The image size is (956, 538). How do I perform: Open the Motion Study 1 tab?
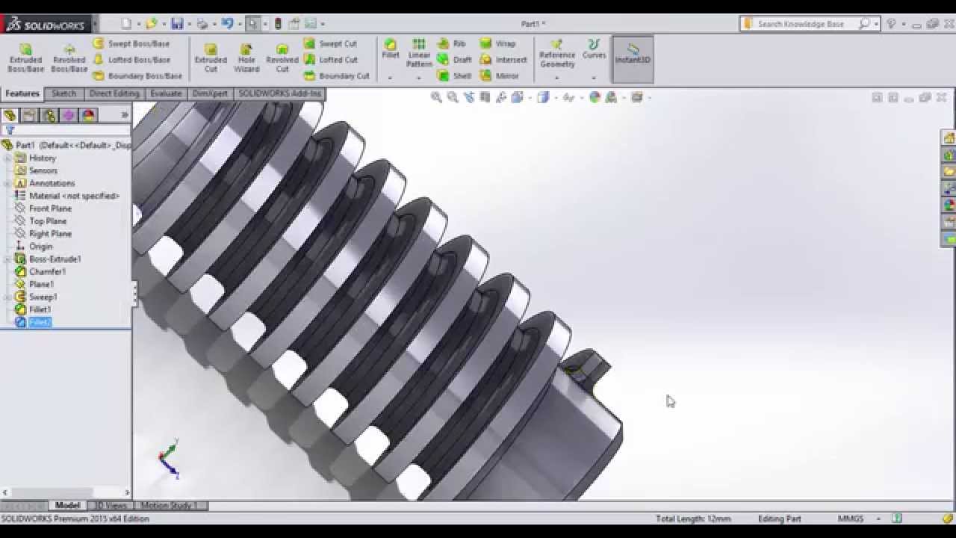coord(170,505)
